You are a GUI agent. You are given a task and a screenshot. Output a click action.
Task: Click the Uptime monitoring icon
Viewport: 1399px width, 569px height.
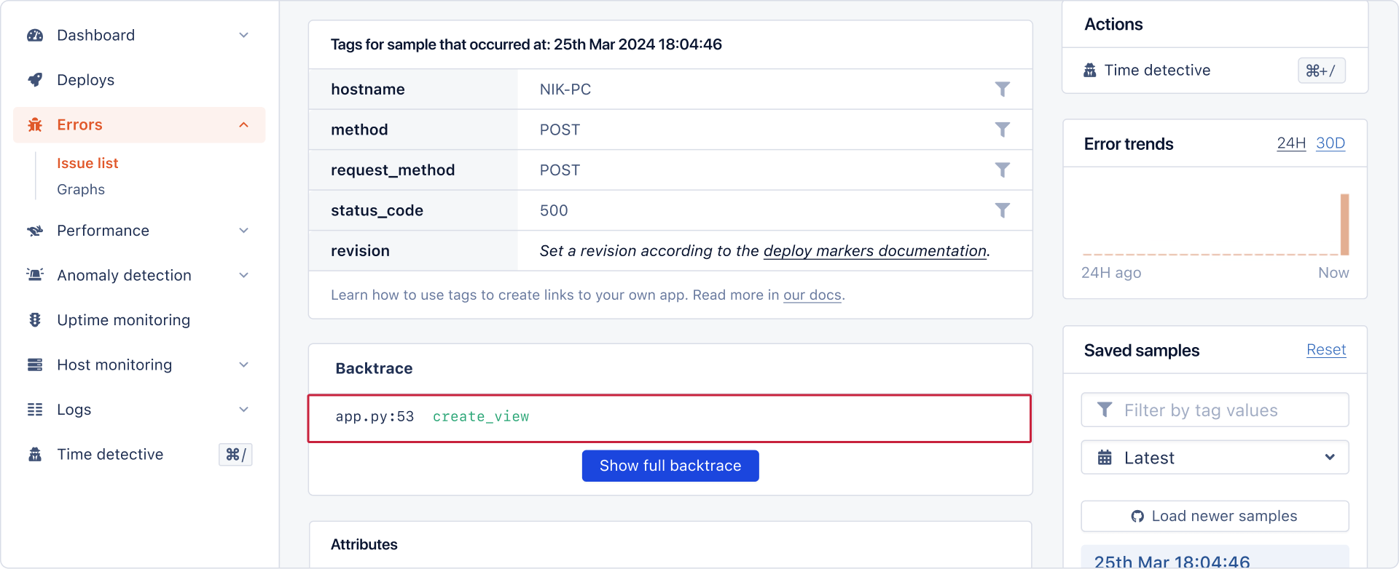[x=35, y=320]
